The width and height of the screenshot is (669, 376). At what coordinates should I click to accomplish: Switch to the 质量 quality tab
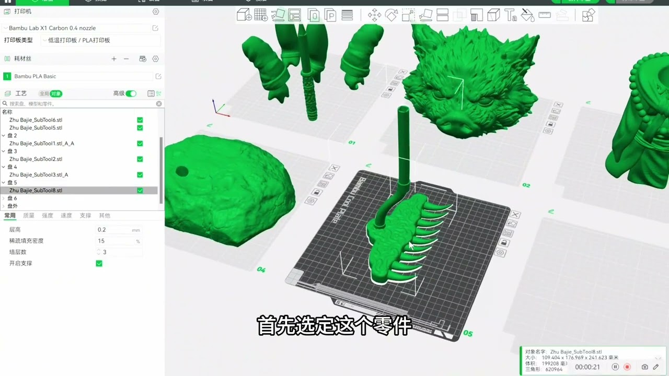pos(29,216)
